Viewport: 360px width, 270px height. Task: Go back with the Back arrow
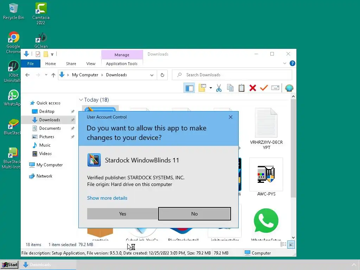(27, 75)
